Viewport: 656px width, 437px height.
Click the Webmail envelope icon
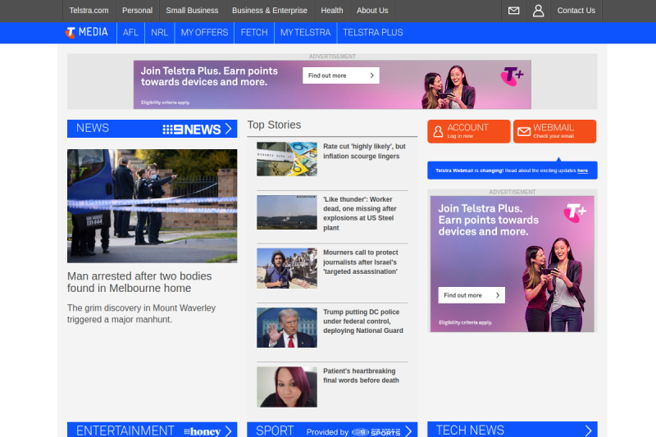pyautogui.click(x=524, y=132)
